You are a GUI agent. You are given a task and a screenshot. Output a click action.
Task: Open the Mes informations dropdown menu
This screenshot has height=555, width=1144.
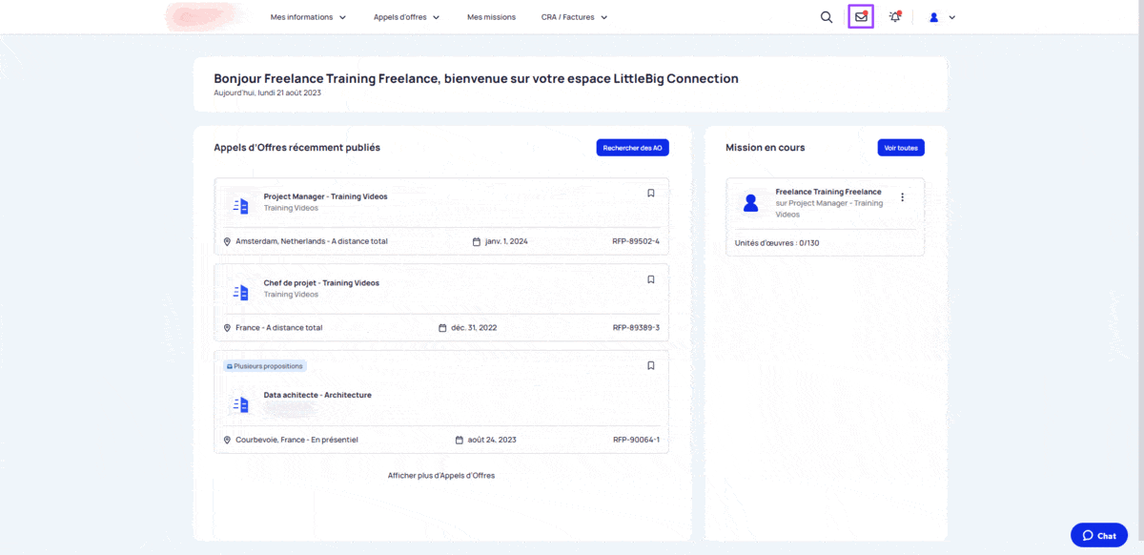point(308,17)
